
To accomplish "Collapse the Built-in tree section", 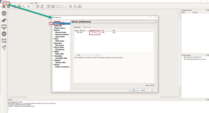I will pyautogui.click(x=53, y=30).
